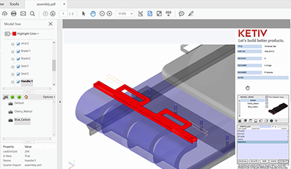Expand the Seat:2 tree node
291x169 pixels.
tap(12, 74)
